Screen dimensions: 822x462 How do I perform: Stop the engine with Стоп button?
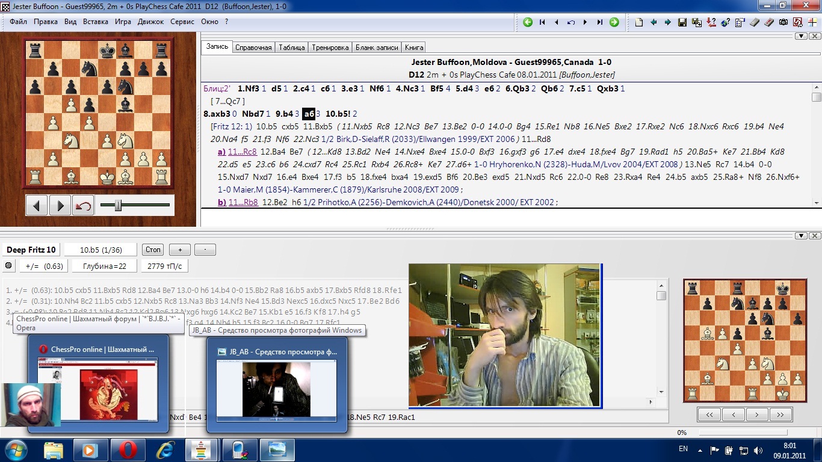pyautogui.click(x=153, y=250)
